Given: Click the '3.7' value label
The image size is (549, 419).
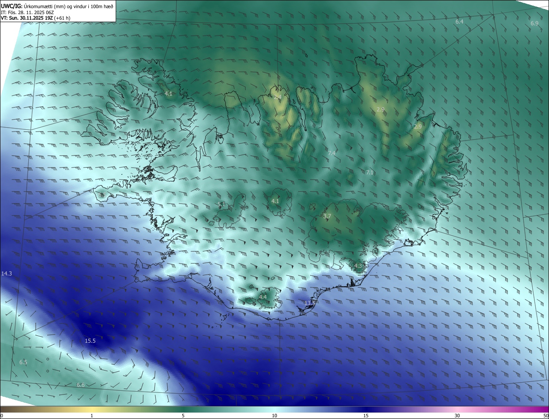Looking at the screenshot, I should pyautogui.click(x=327, y=216).
